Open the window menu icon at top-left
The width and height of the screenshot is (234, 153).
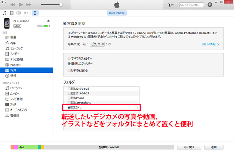pos(4,2)
